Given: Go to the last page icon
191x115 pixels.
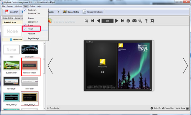Looking at the screenshot, I should point(122,21).
